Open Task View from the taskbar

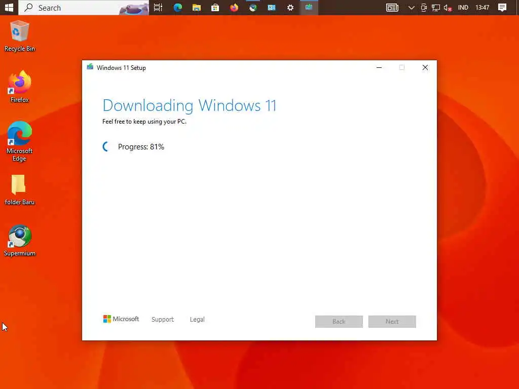[158, 7]
